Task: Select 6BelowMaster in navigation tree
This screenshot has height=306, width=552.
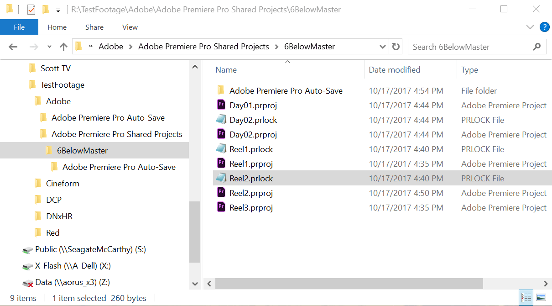Action: tap(83, 151)
